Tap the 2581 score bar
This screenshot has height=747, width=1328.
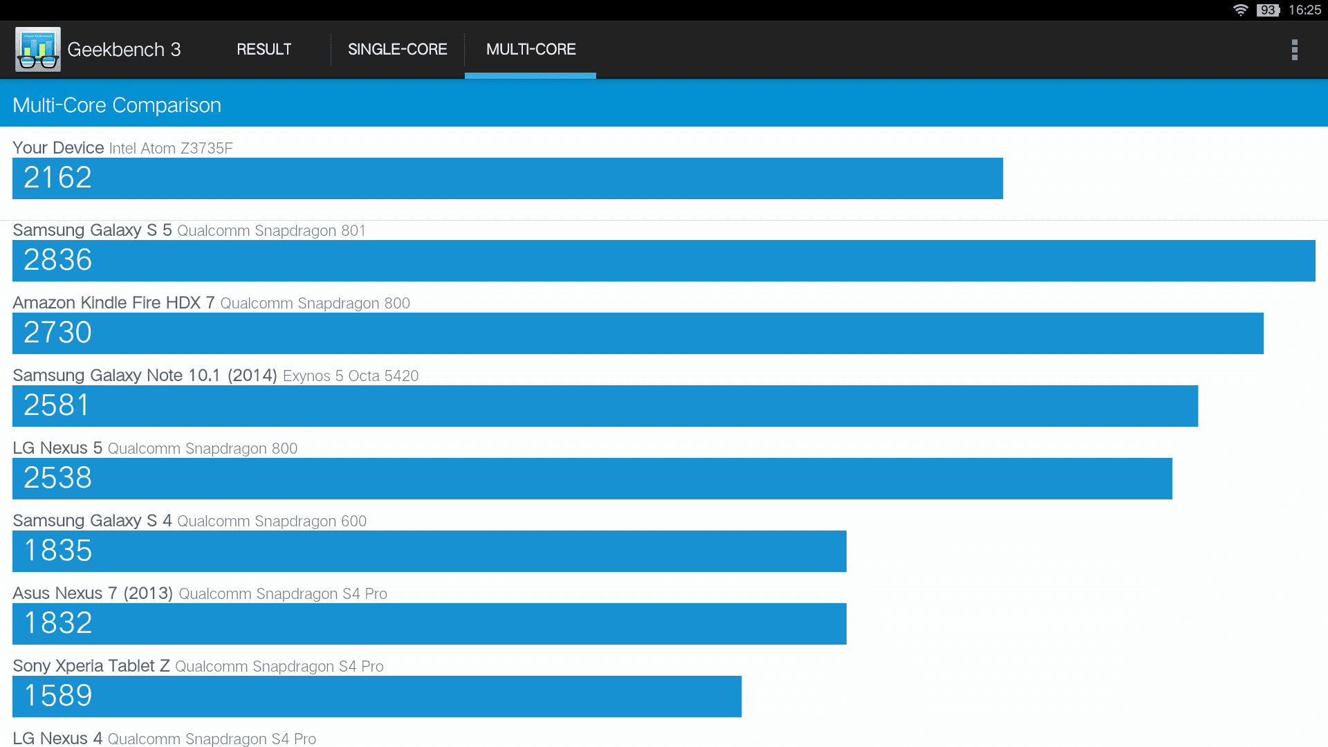click(x=605, y=406)
